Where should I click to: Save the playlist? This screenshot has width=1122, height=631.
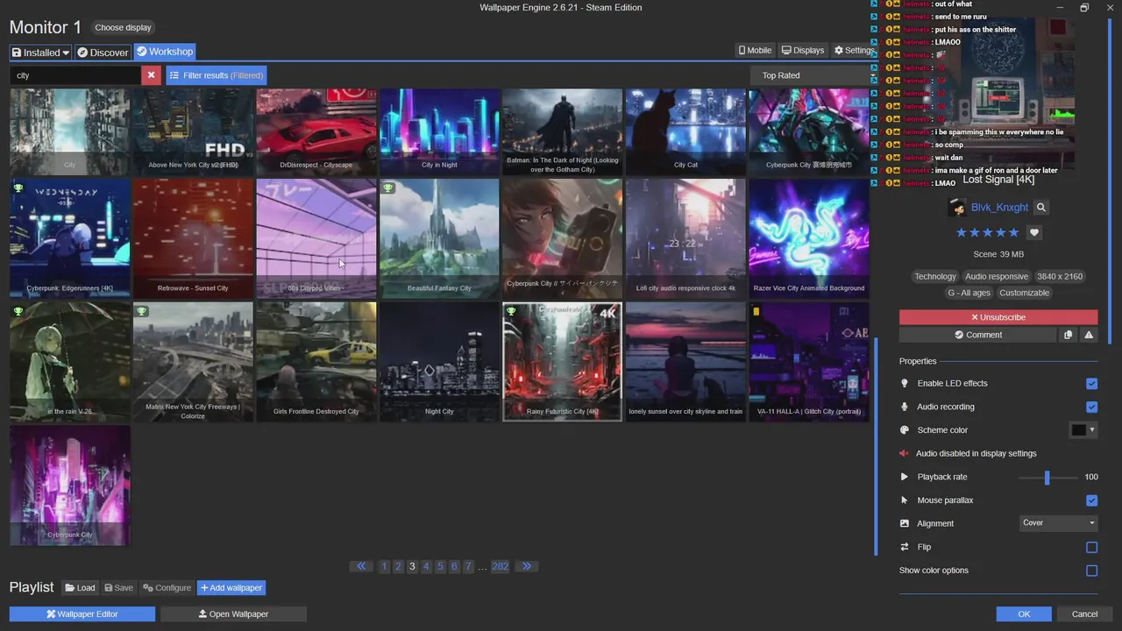118,588
